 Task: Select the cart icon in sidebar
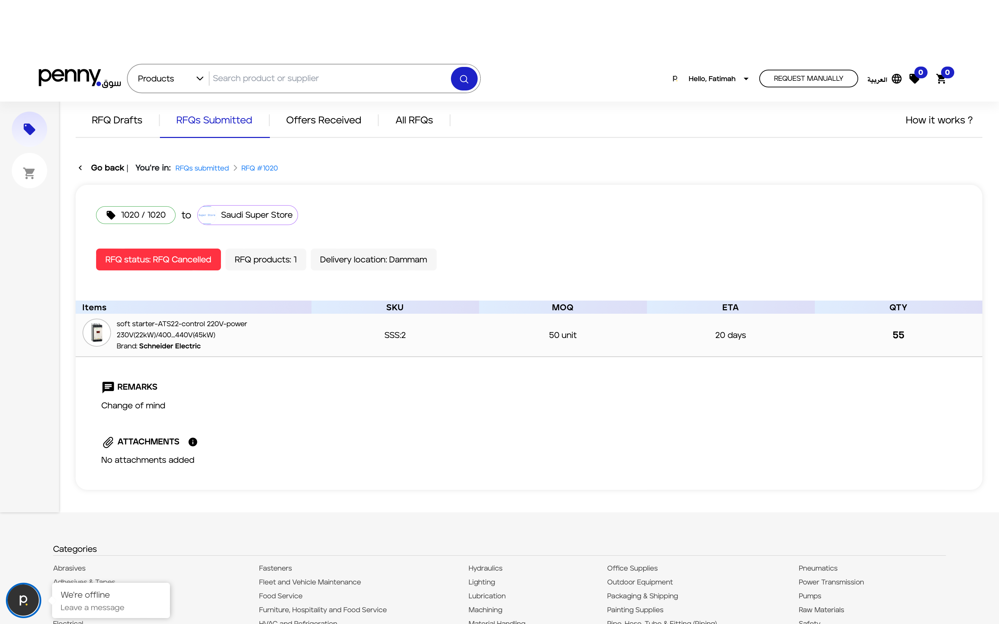click(x=29, y=171)
